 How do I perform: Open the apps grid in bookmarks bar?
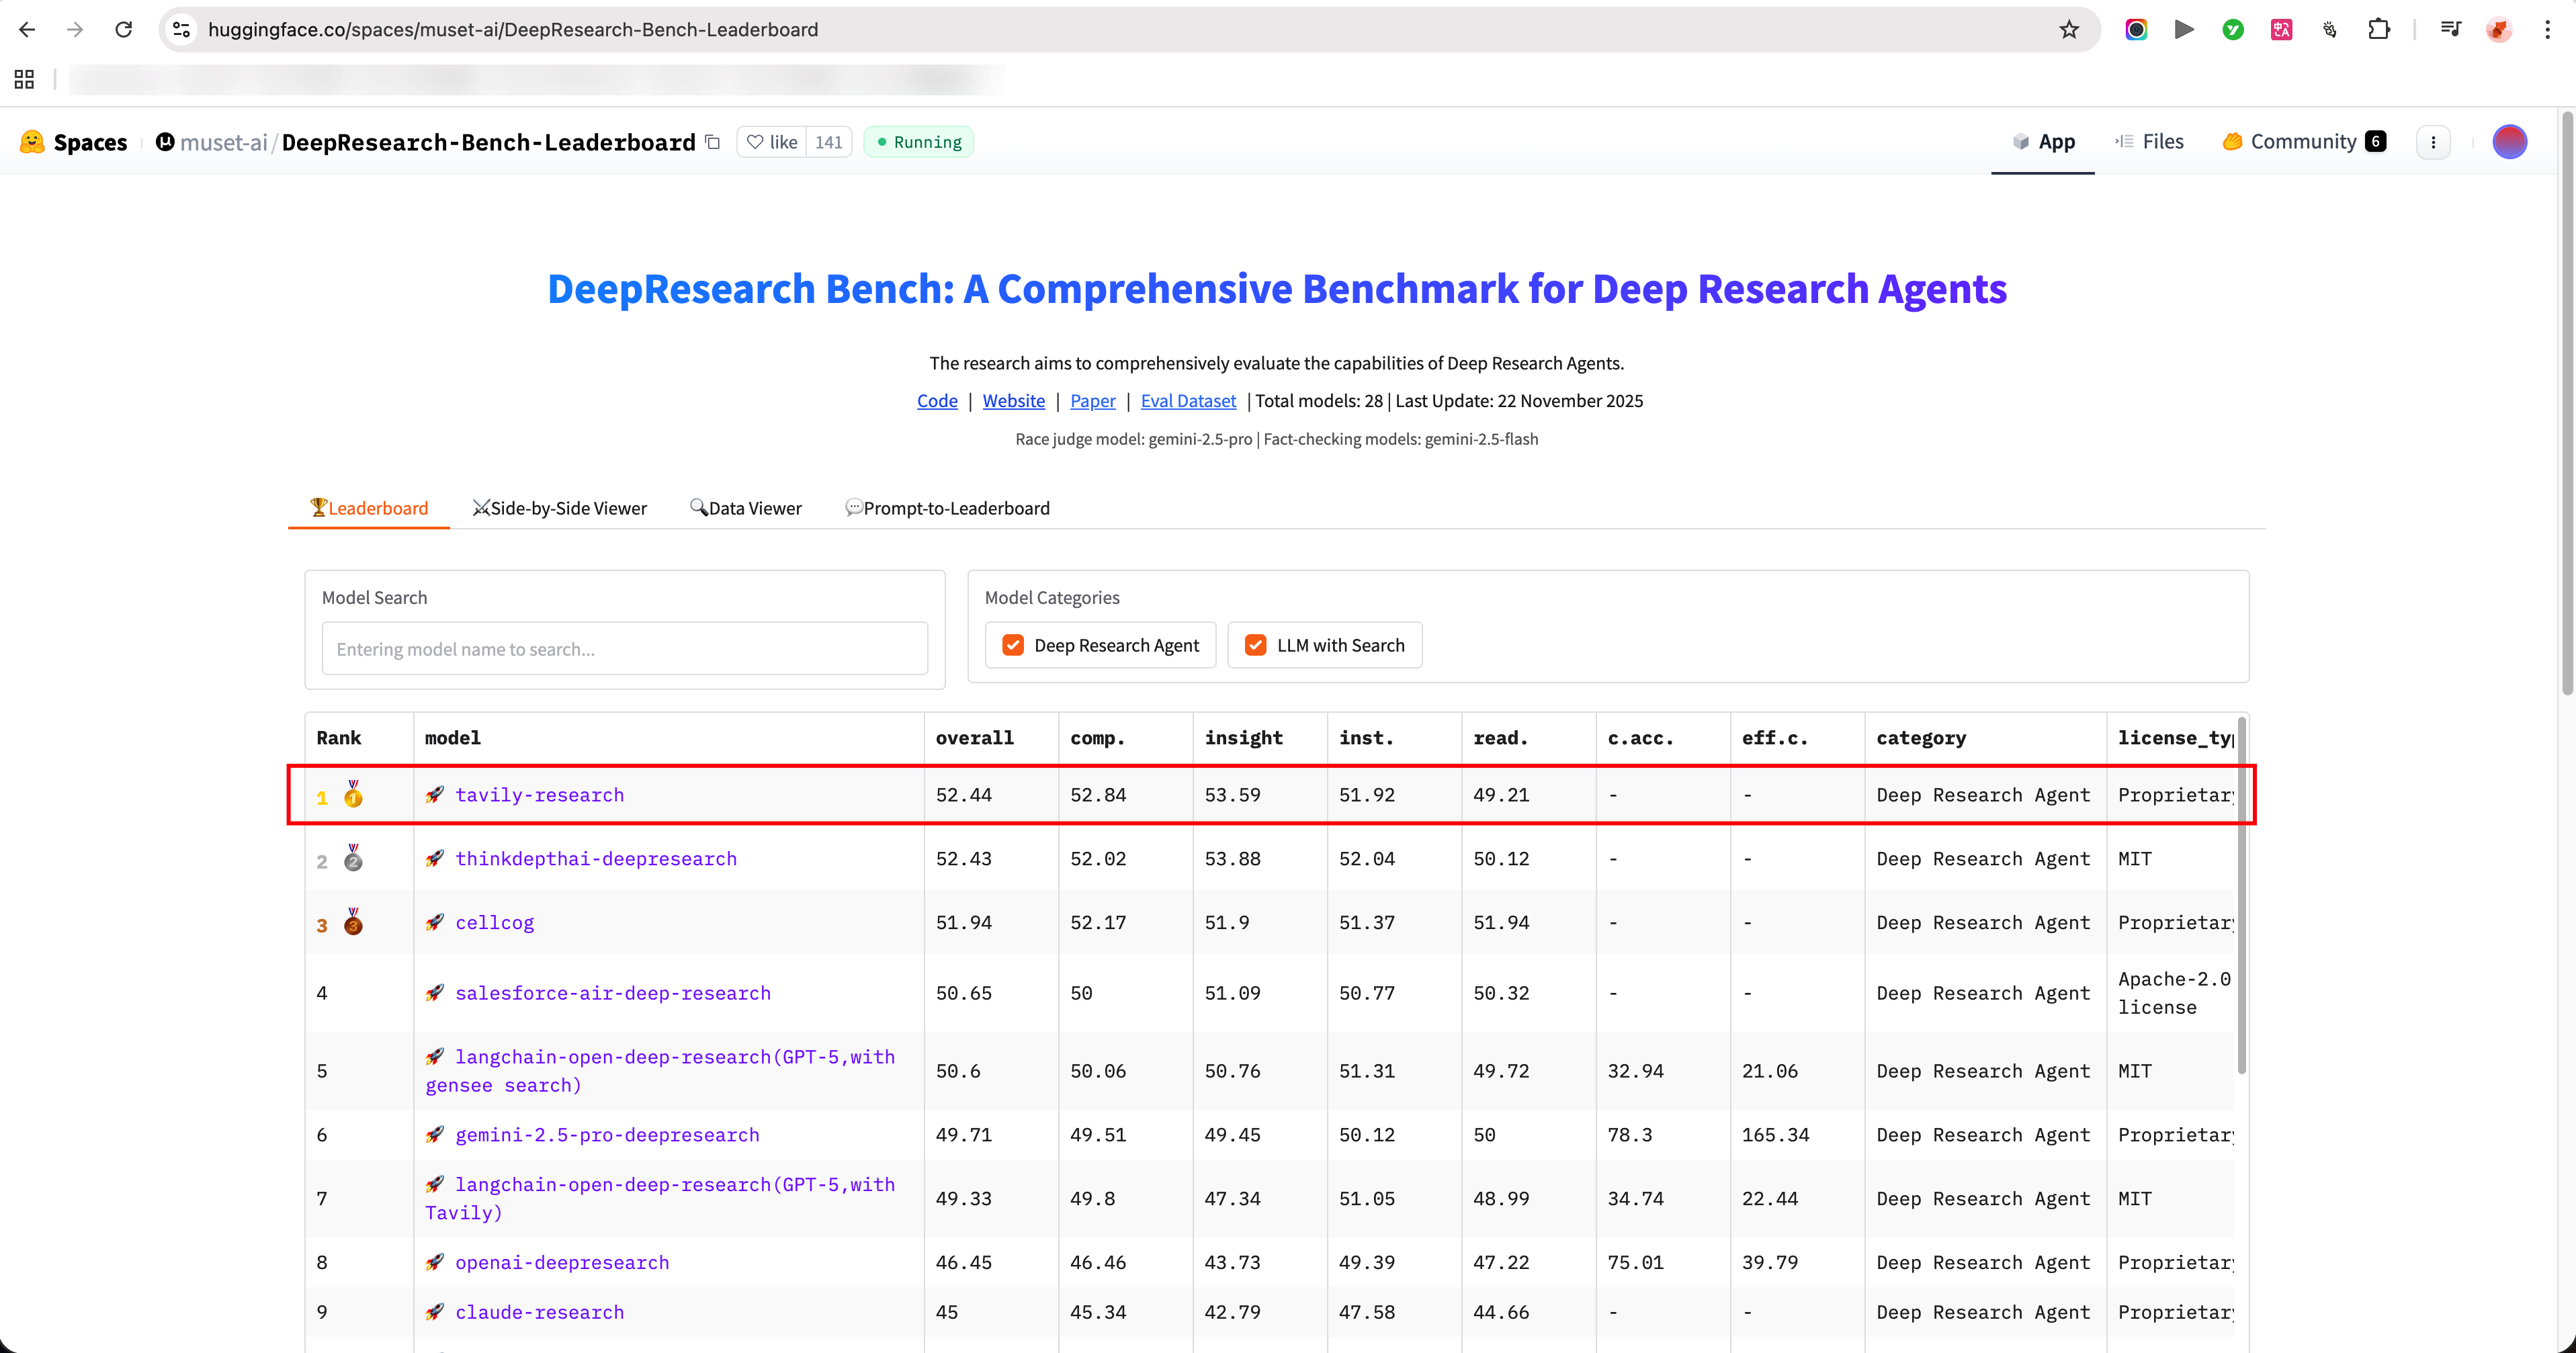[24, 79]
